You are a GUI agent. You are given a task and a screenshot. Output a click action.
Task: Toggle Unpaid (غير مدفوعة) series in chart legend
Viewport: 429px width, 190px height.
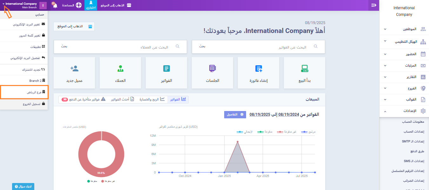pyautogui.click(x=286, y=132)
